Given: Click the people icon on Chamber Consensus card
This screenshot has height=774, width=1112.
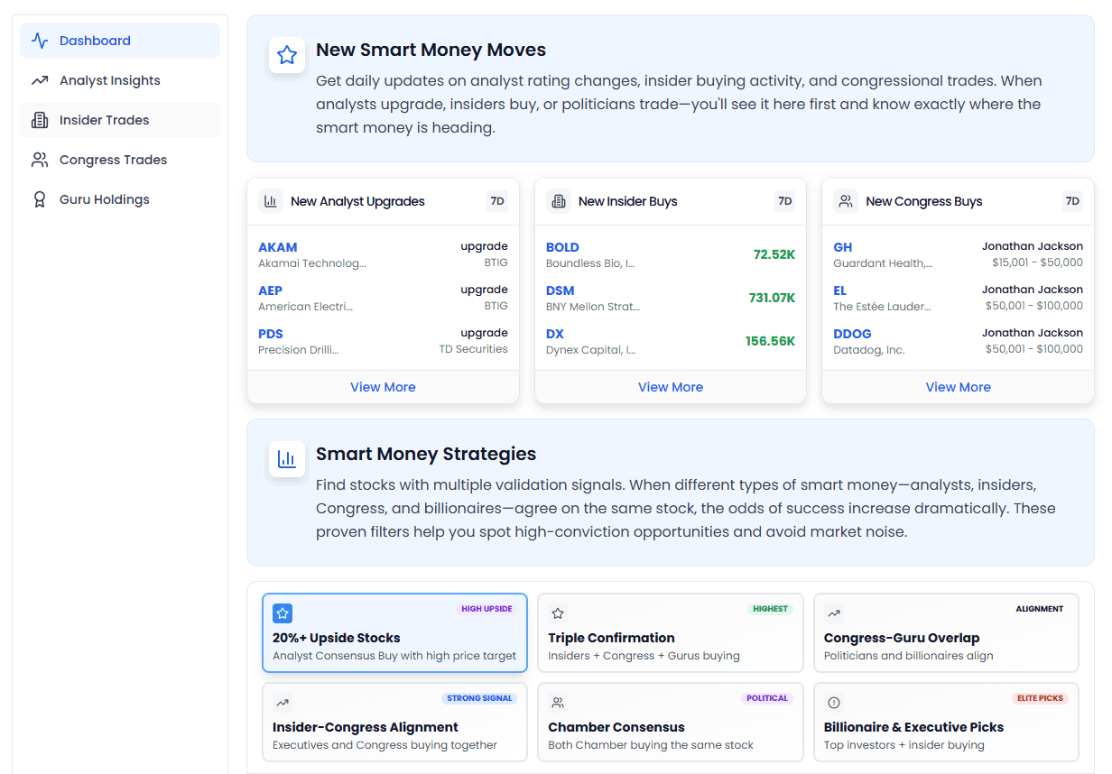Looking at the screenshot, I should (x=558, y=703).
